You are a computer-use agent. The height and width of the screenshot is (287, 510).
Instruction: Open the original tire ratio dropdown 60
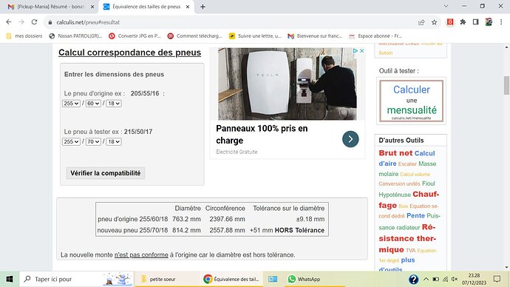93,104
